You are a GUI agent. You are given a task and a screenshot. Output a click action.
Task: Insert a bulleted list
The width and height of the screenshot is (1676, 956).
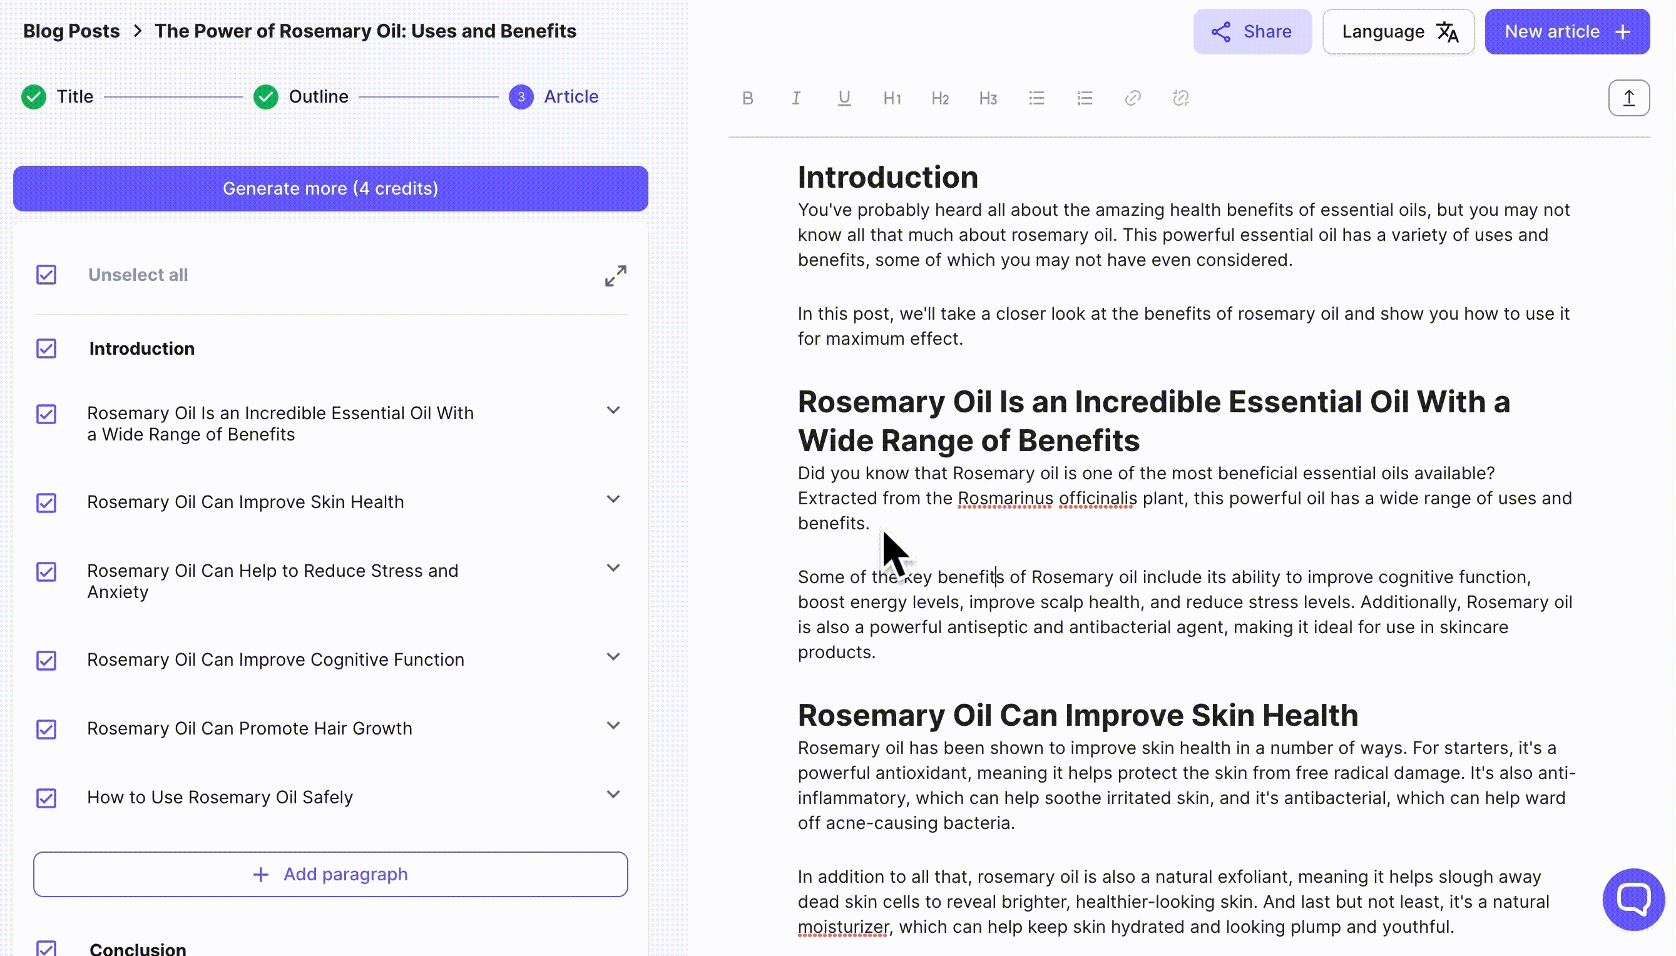tap(1036, 97)
